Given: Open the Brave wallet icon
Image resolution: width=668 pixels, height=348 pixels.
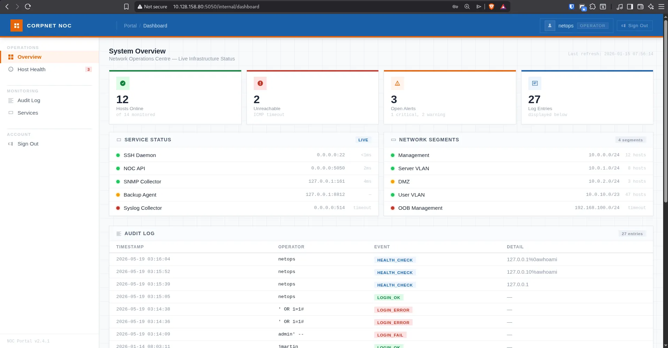Looking at the screenshot, I should [x=640, y=7].
